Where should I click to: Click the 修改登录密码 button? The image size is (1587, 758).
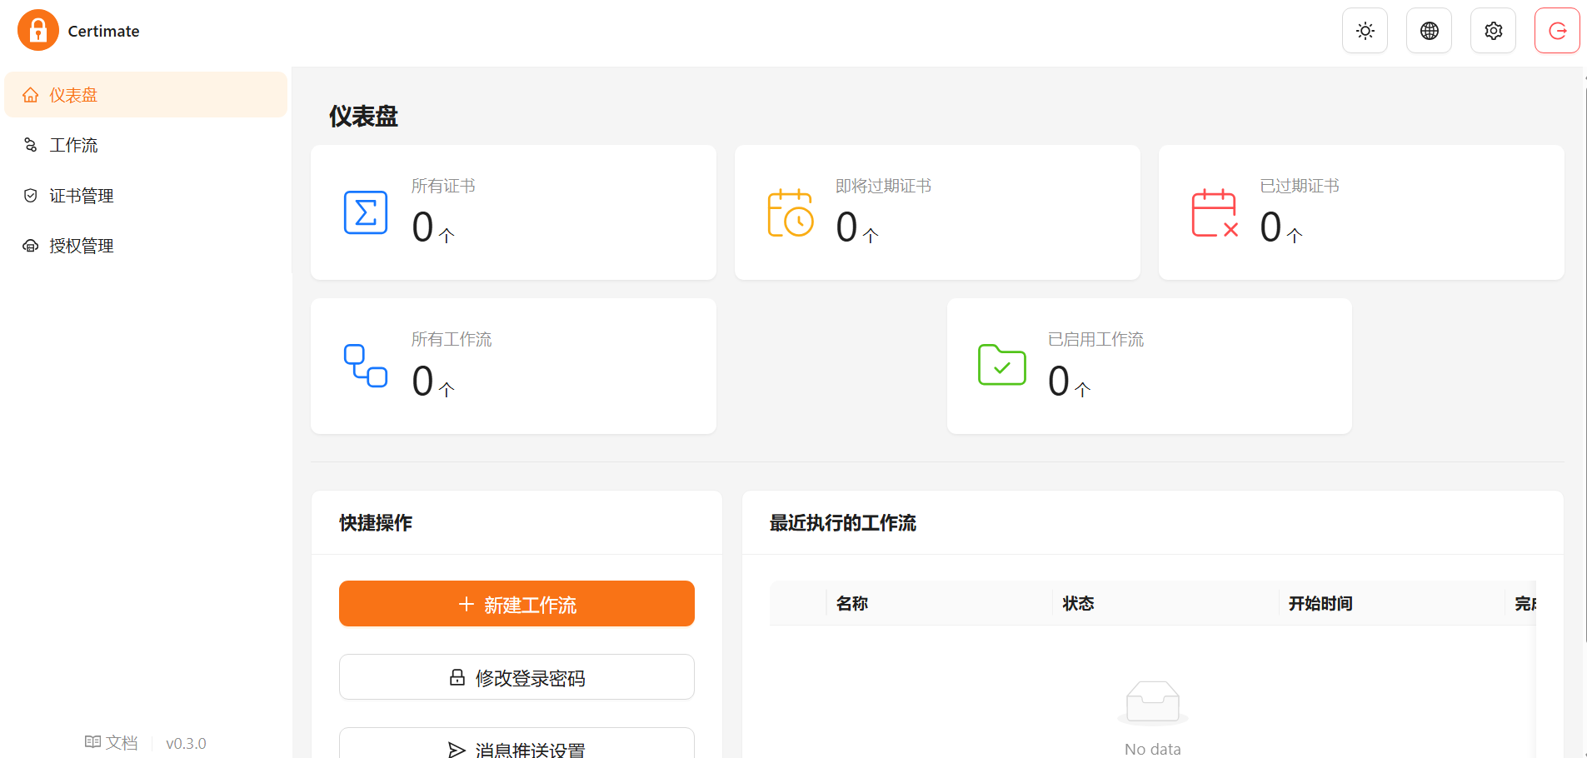point(517,677)
